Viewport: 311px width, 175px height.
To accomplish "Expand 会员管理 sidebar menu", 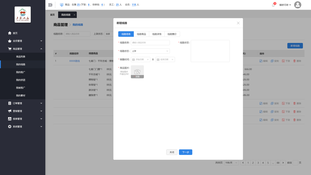I will click(23, 41).
